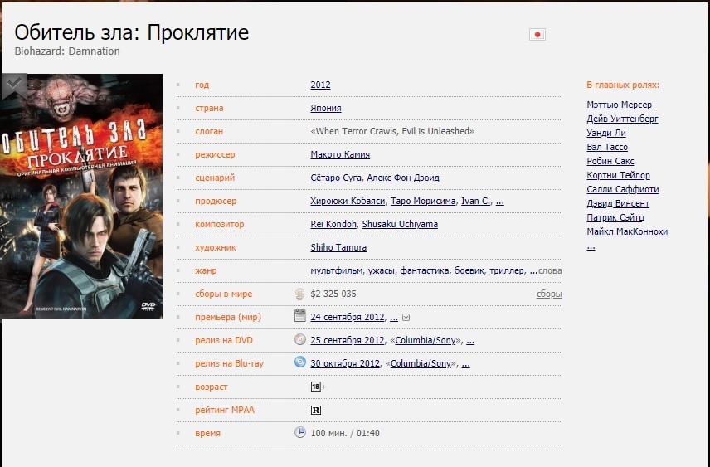Screen dimensions: 710x467
Task: Toggle the watched checkmark on the poster
Action: [x=14, y=83]
